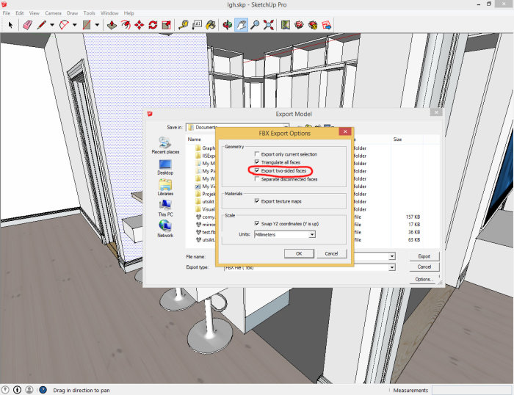Click Cancel in Export Model dialog
Viewport: 514px width, 395px height.
[424, 267]
